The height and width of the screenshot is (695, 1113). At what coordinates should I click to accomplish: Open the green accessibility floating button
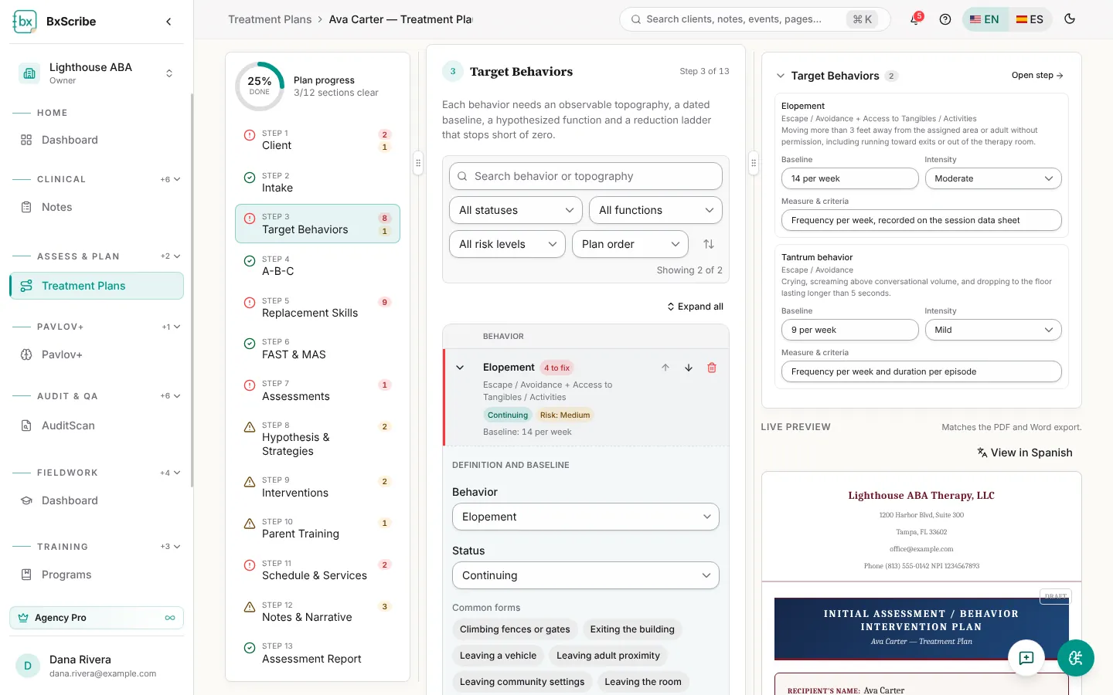tap(1076, 658)
